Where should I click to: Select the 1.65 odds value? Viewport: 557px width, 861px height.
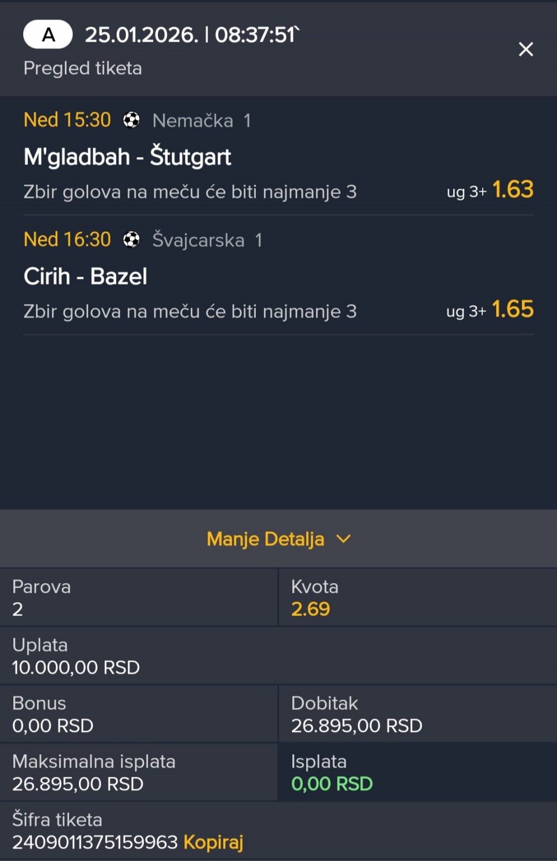coord(512,309)
